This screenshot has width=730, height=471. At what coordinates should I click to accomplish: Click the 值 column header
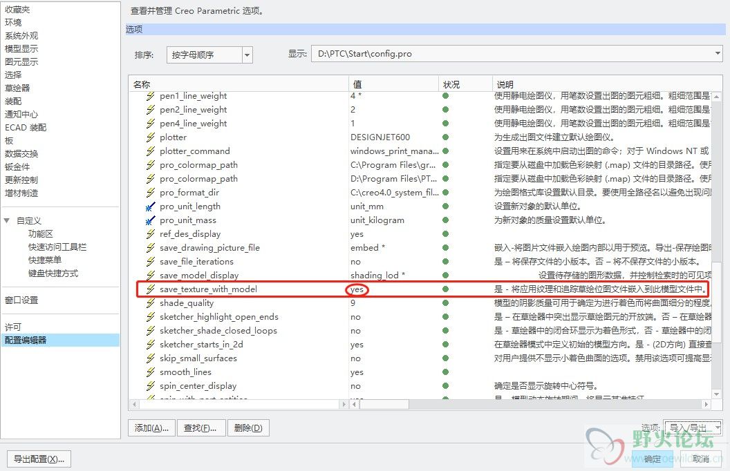[394, 84]
